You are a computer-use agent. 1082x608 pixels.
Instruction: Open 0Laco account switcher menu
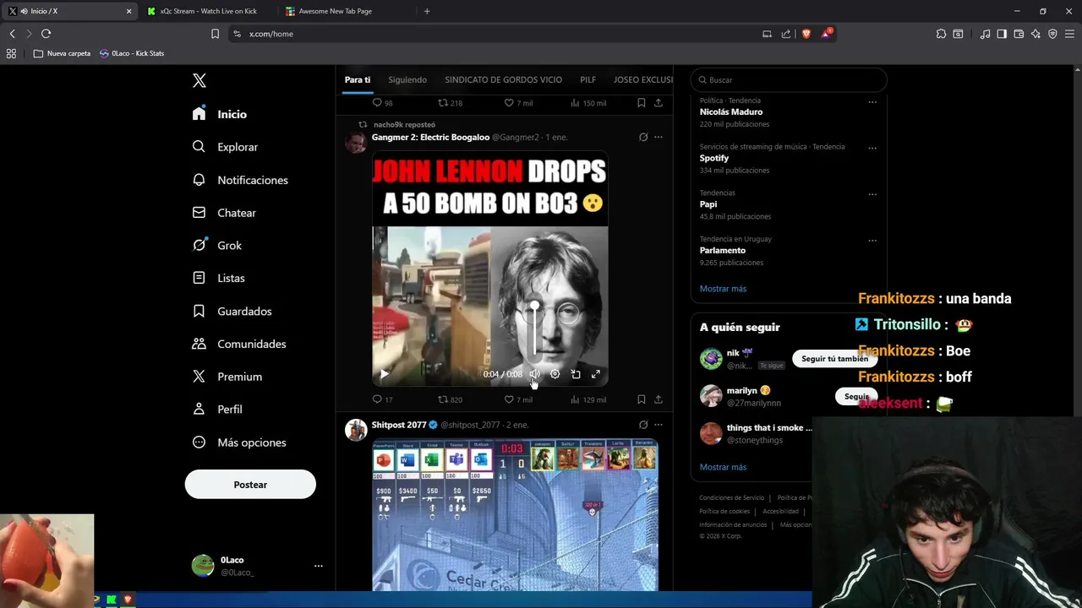pos(257,566)
